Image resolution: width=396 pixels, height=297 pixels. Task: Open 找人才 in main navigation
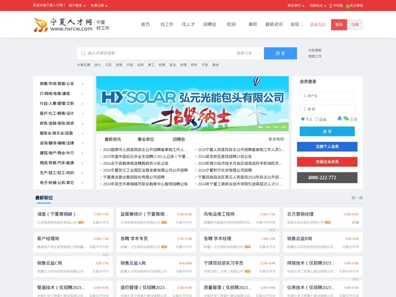(189, 25)
